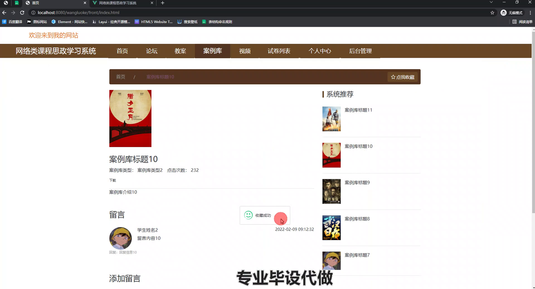
Task: Open the Element bookmark
Action: coord(69,22)
